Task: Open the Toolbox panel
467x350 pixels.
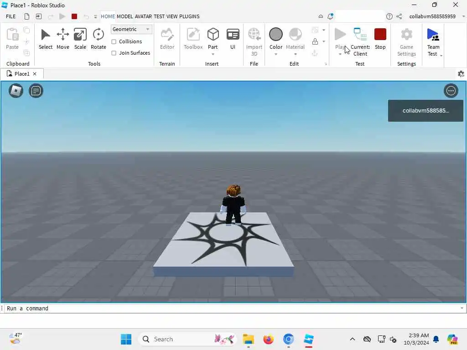Action: point(193,39)
